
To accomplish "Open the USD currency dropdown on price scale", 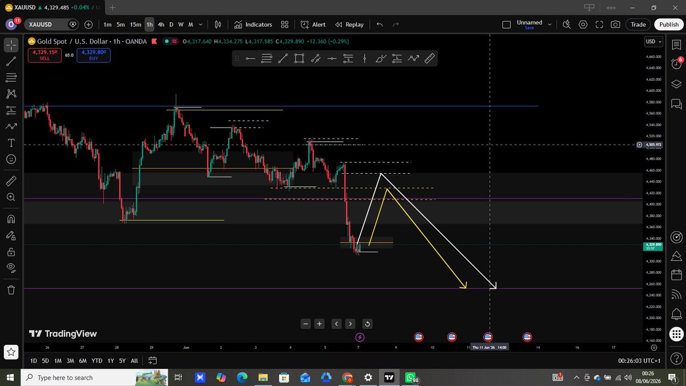I will tap(653, 41).
